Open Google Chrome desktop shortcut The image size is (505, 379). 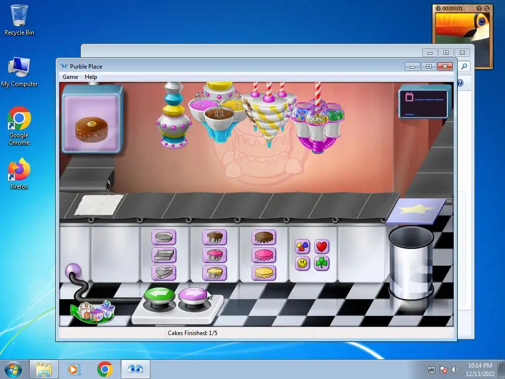pyautogui.click(x=19, y=126)
